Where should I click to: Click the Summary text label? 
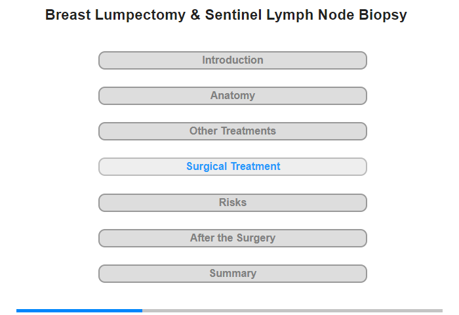coord(232,274)
